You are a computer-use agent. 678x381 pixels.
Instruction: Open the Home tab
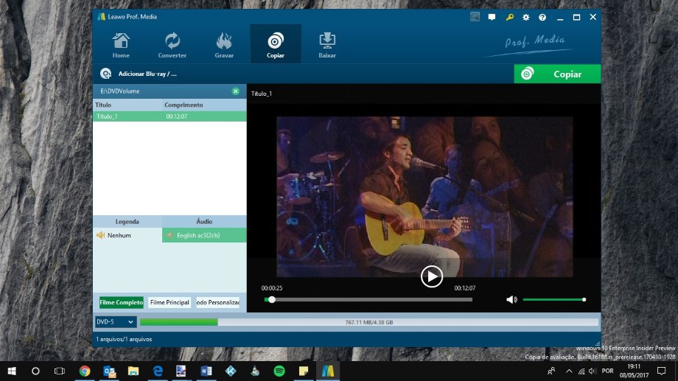click(x=121, y=45)
